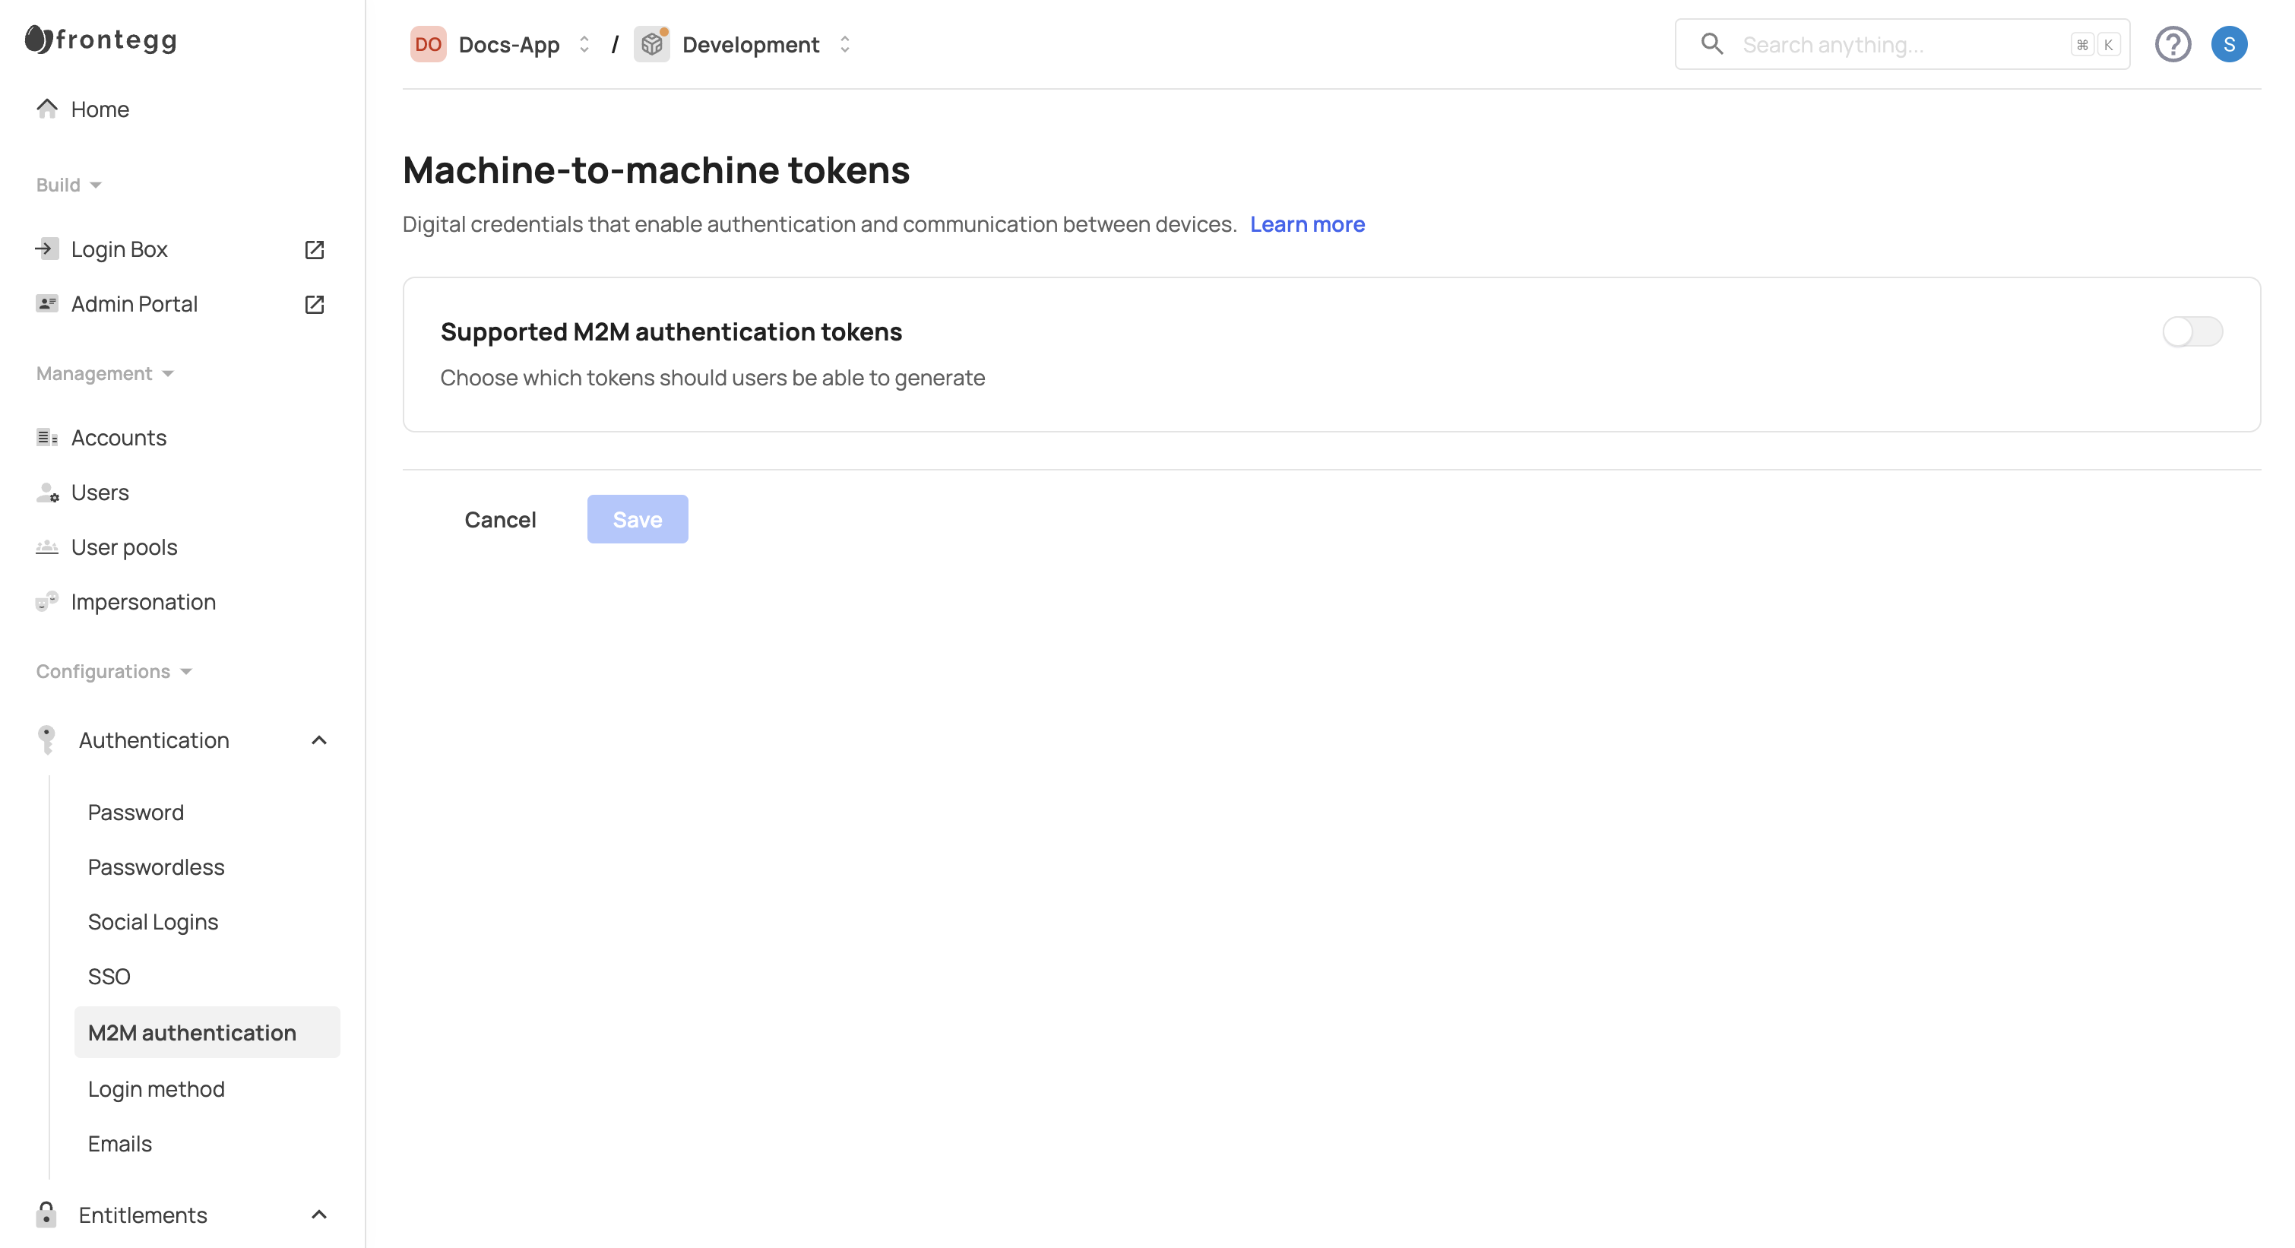Open Social Logins menu item
The width and height of the screenshot is (2295, 1248).
pos(154,922)
